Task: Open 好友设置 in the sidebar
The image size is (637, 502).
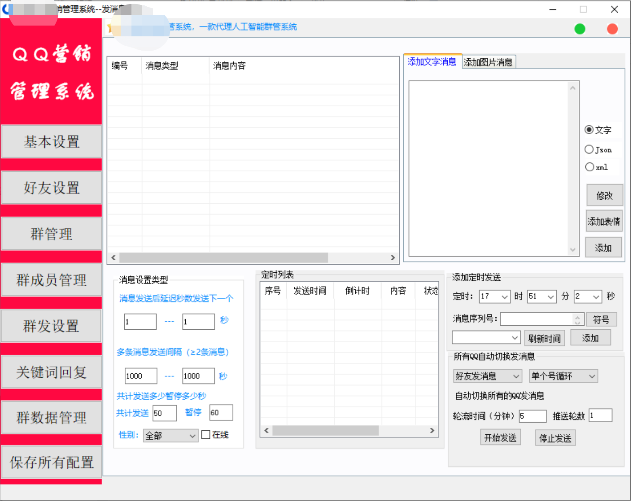Action: coord(52,189)
